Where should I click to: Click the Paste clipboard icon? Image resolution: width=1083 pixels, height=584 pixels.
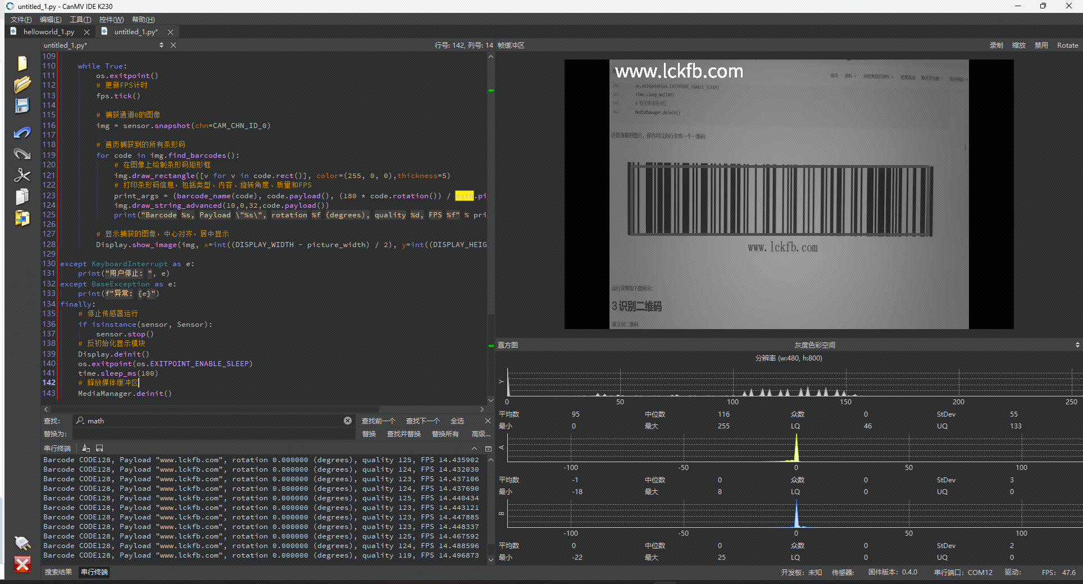click(x=22, y=218)
